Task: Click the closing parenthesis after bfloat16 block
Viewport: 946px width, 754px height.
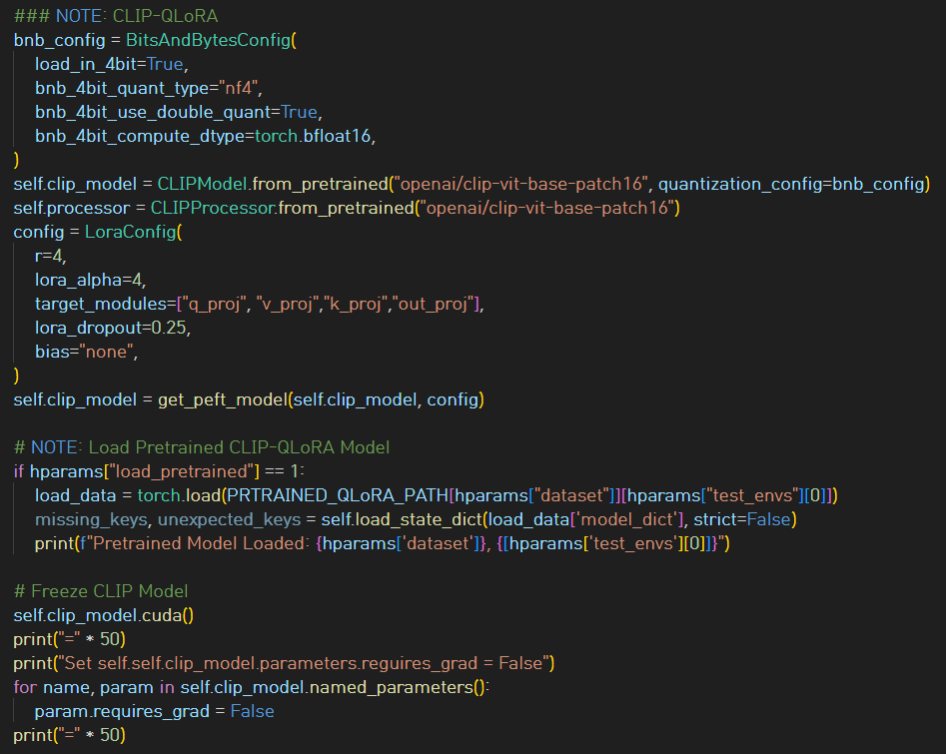Action: pos(16,160)
